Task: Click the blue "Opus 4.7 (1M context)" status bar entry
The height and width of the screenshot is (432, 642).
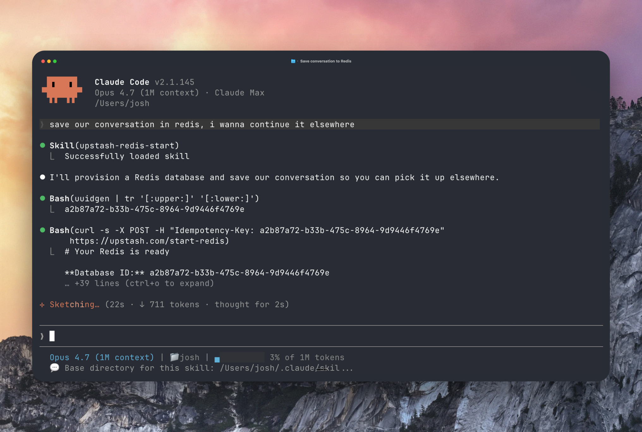Action: tap(102, 357)
